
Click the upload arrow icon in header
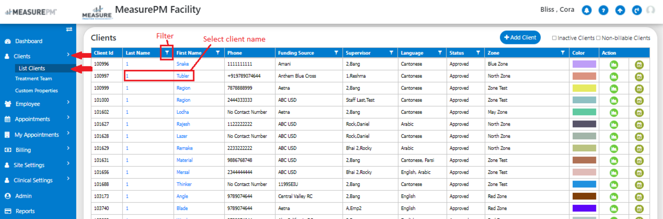click(620, 10)
